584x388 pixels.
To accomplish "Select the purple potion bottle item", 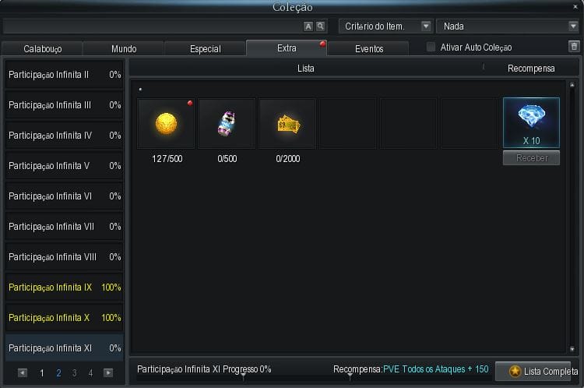I will click(227, 123).
